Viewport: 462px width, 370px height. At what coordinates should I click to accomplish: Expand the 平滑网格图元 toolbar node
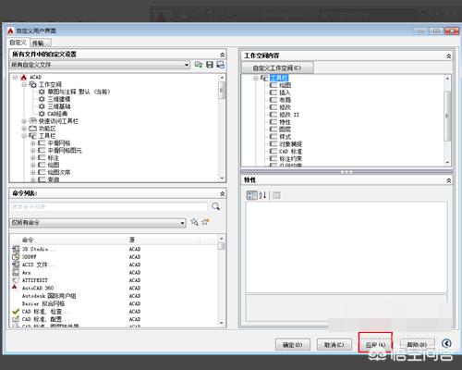32,151
